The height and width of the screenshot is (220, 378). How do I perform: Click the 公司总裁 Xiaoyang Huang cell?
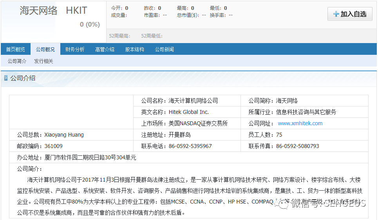pyautogui.click(x=71, y=135)
